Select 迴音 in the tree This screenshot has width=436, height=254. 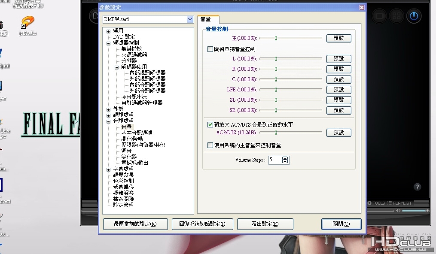click(x=126, y=151)
